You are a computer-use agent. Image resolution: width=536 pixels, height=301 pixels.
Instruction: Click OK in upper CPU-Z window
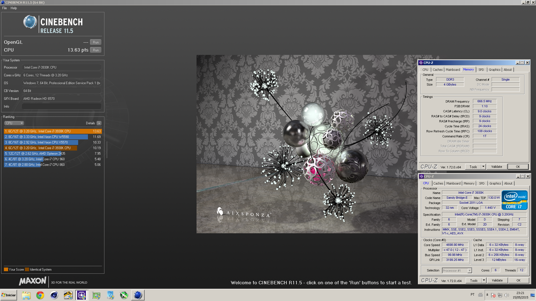coord(518,167)
